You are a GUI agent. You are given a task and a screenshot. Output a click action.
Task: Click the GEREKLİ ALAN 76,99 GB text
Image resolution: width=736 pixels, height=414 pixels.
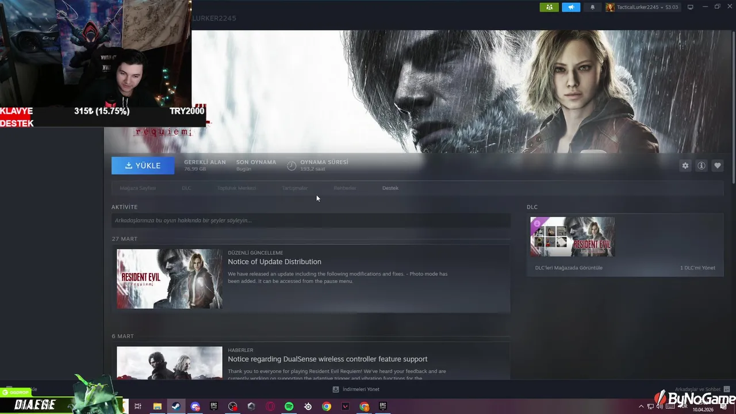[x=205, y=166]
